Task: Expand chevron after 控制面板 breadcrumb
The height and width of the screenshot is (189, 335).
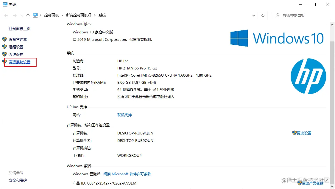Action: click(x=63, y=15)
